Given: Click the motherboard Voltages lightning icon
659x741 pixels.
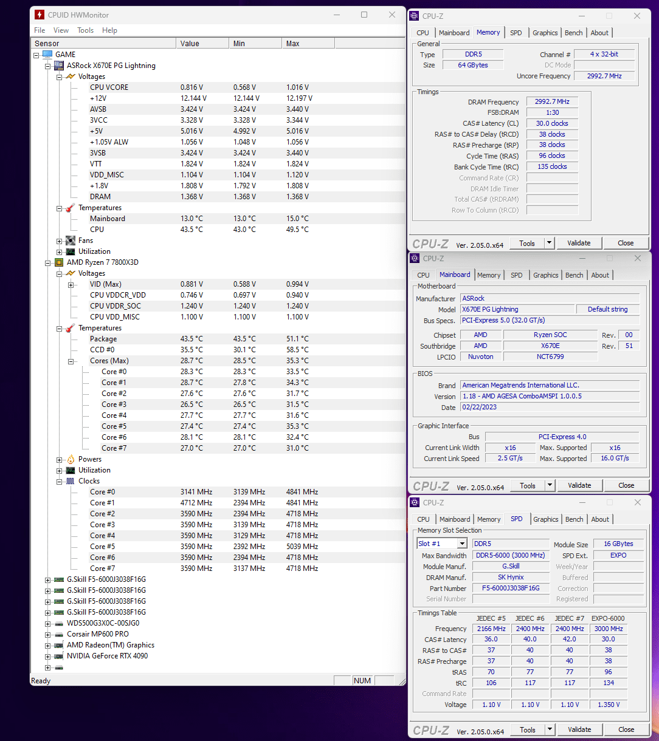Looking at the screenshot, I should pos(71,77).
